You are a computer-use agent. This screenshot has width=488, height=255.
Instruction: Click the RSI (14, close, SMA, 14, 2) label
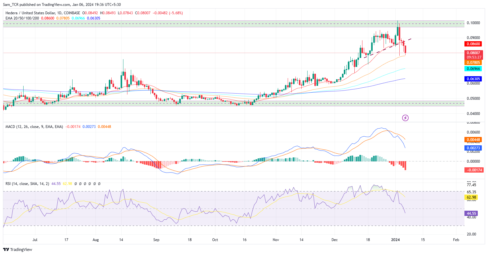(x=27, y=184)
